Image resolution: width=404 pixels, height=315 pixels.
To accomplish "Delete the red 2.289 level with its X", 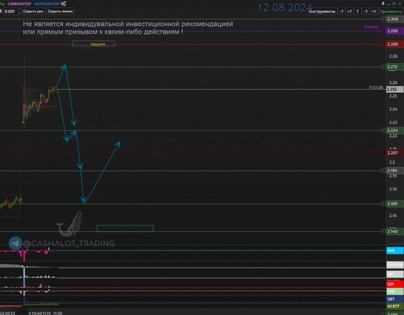I will (383, 44).
